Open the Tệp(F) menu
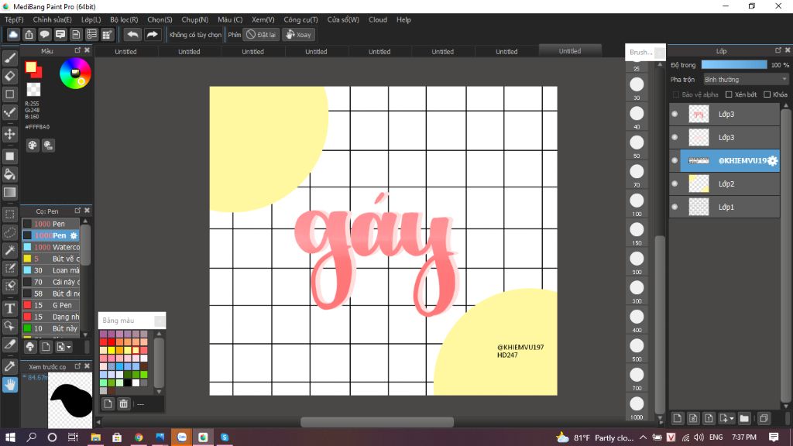The width and height of the screenshot is (793, 446). click(14, 19)
